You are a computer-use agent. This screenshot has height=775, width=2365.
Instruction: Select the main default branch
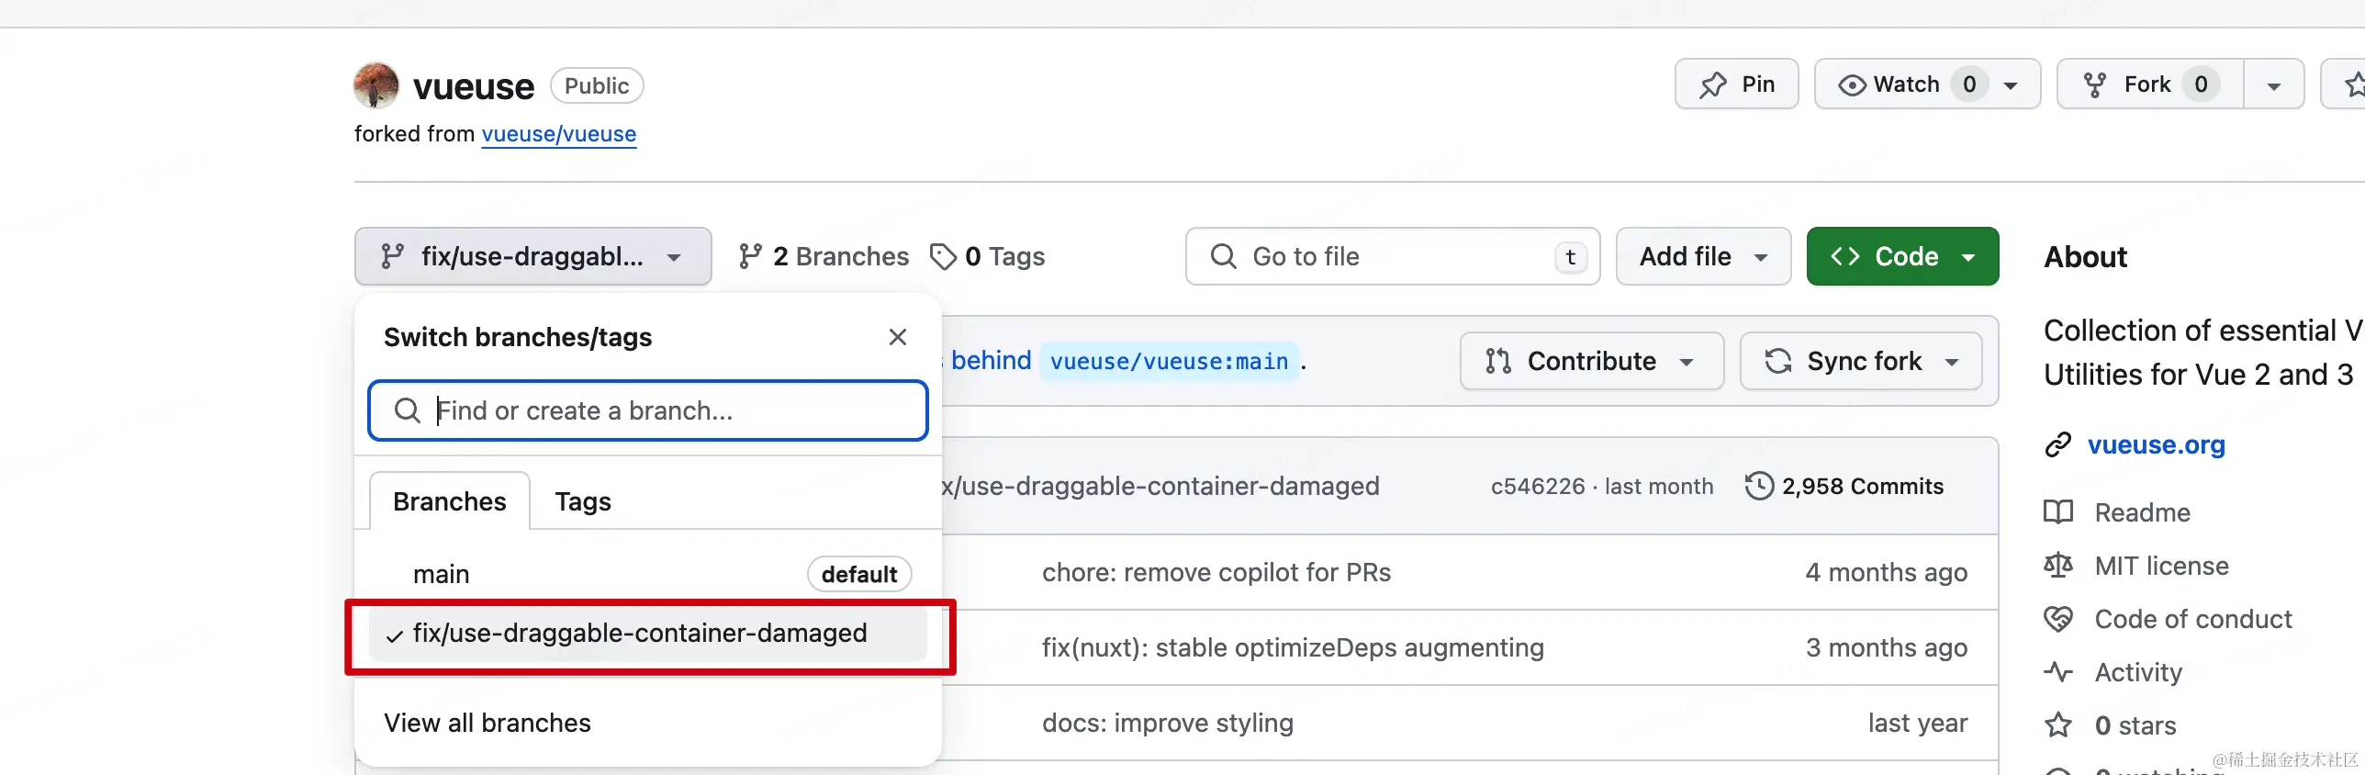(442, 574)
